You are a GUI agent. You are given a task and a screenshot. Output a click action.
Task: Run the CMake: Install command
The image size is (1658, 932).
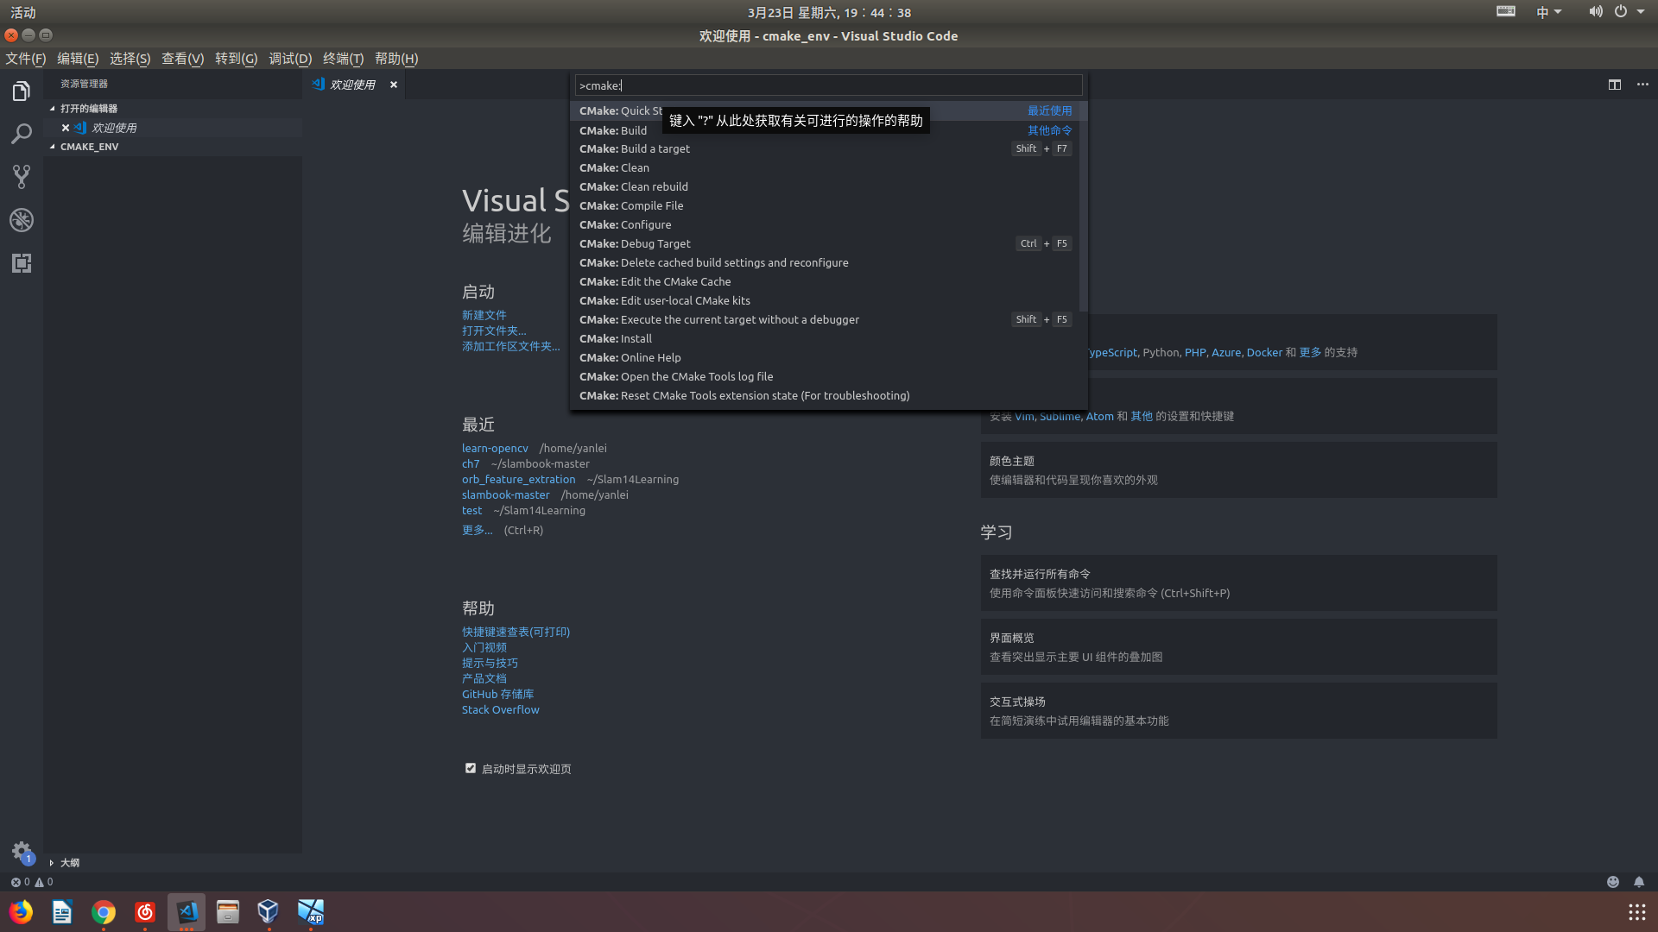(x=825, y=338)
